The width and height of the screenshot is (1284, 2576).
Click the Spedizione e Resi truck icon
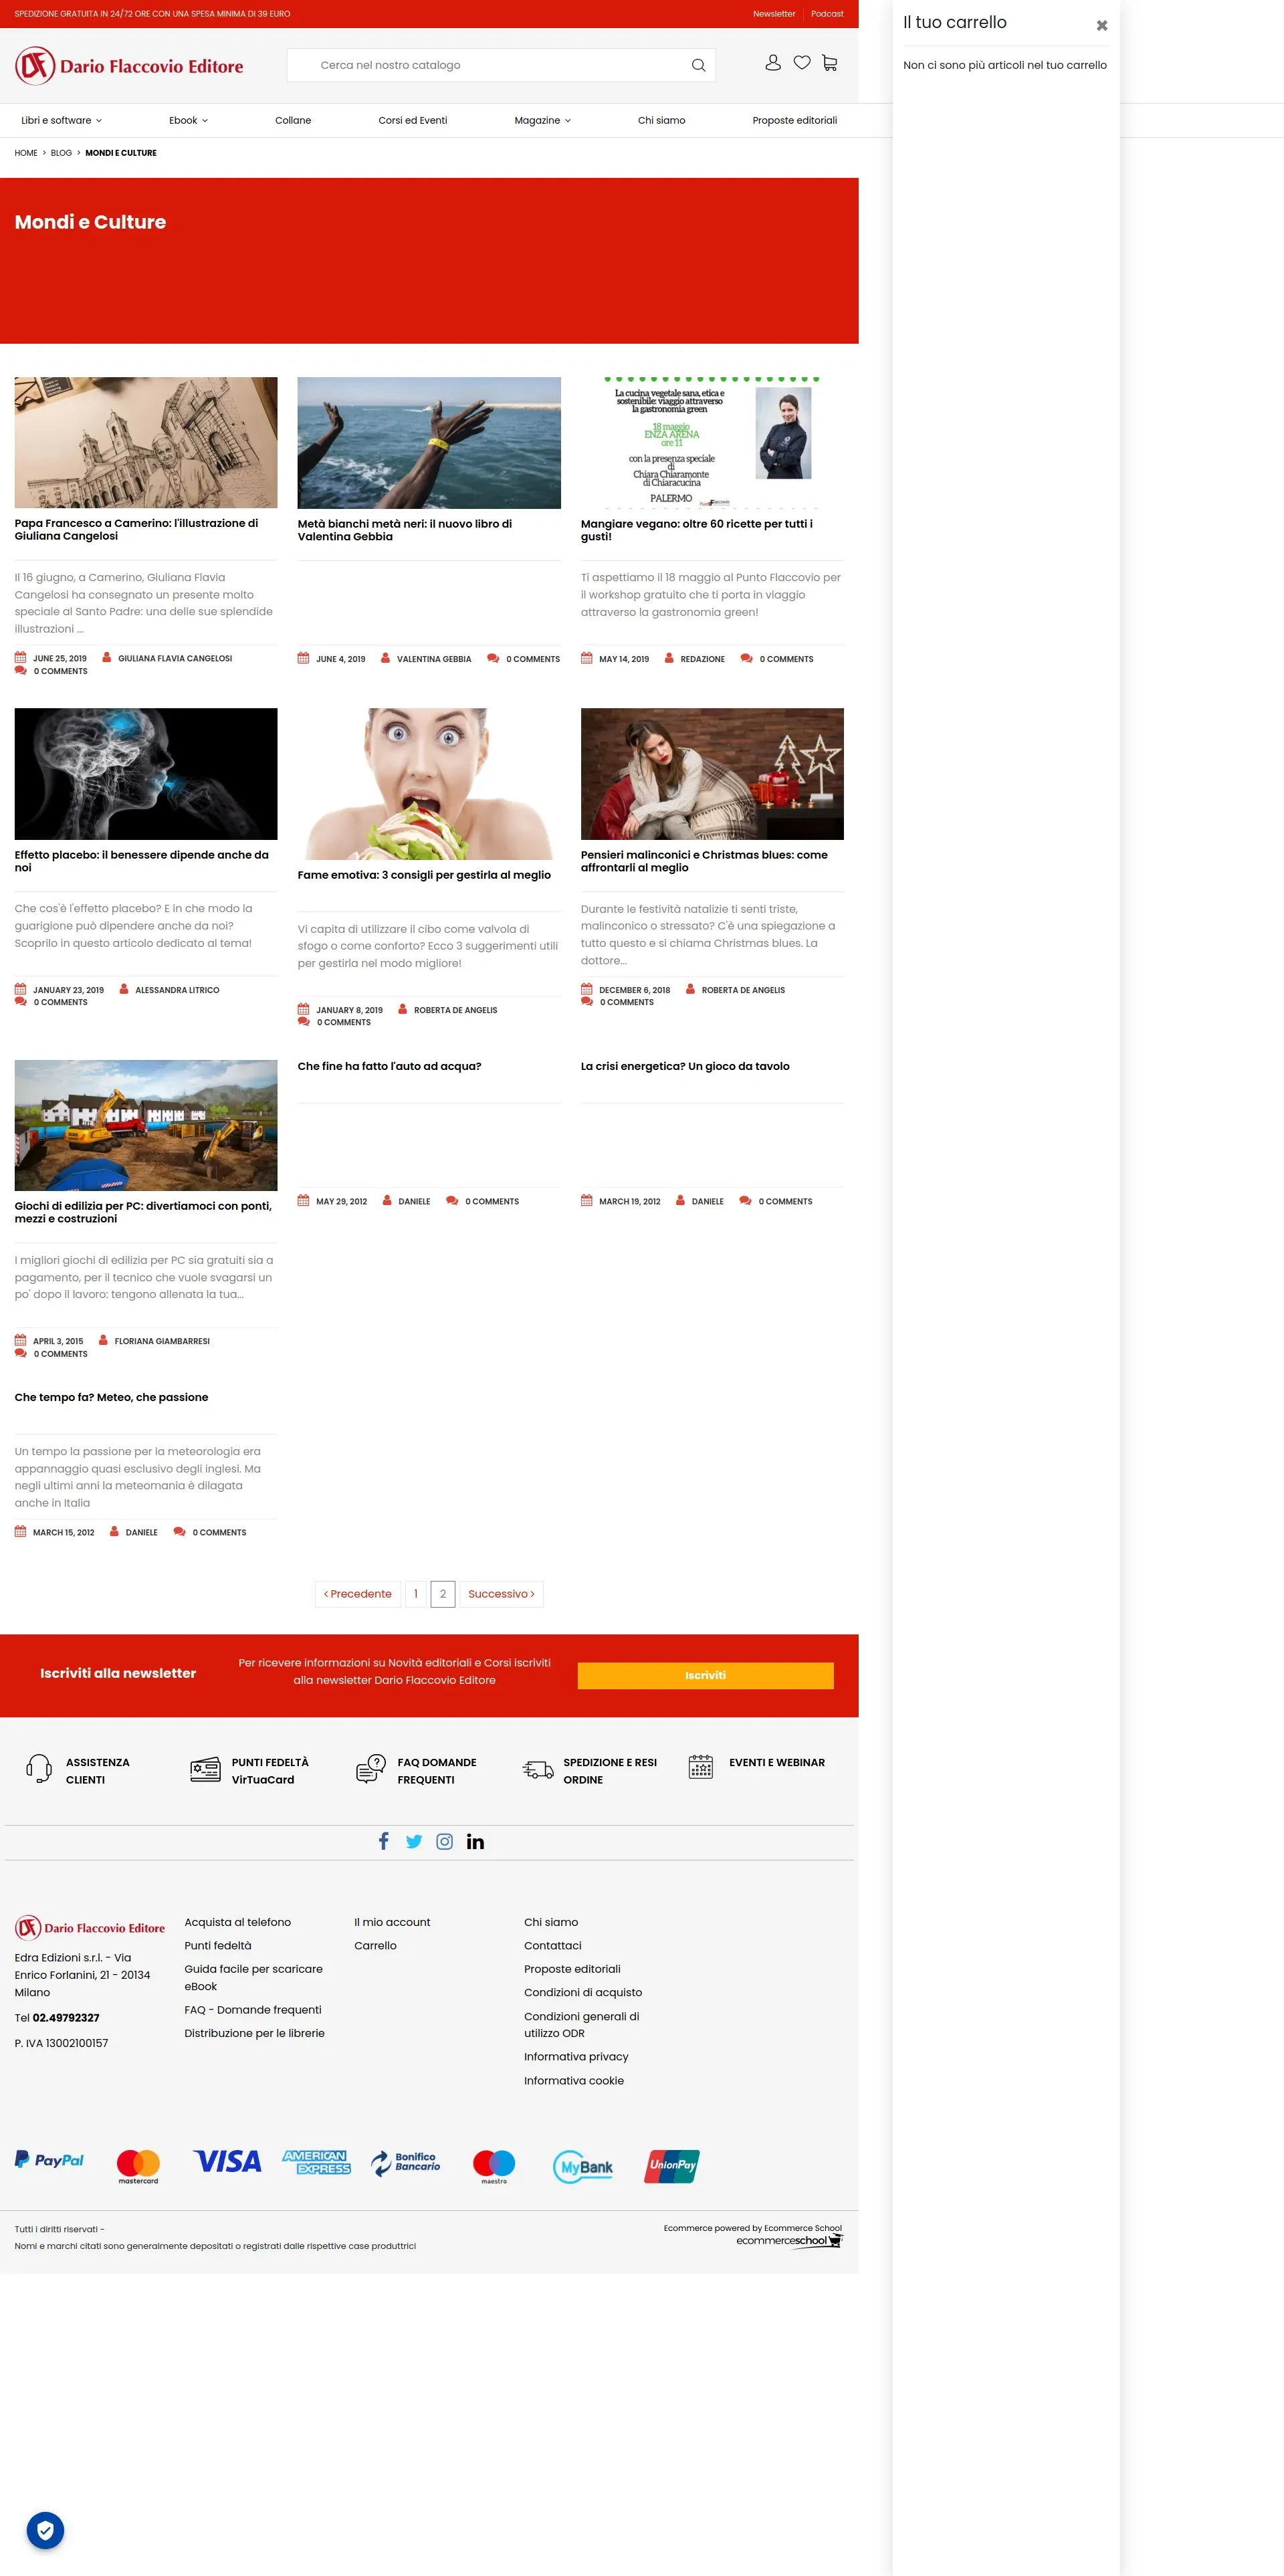point(538,1770)
